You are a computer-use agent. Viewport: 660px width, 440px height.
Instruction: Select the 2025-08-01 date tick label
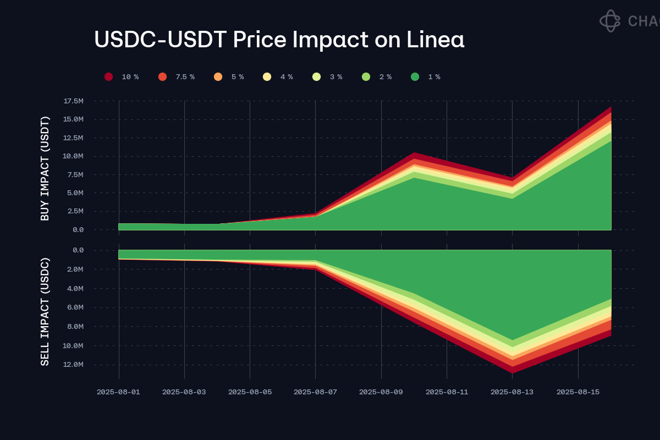coord(118,392)
